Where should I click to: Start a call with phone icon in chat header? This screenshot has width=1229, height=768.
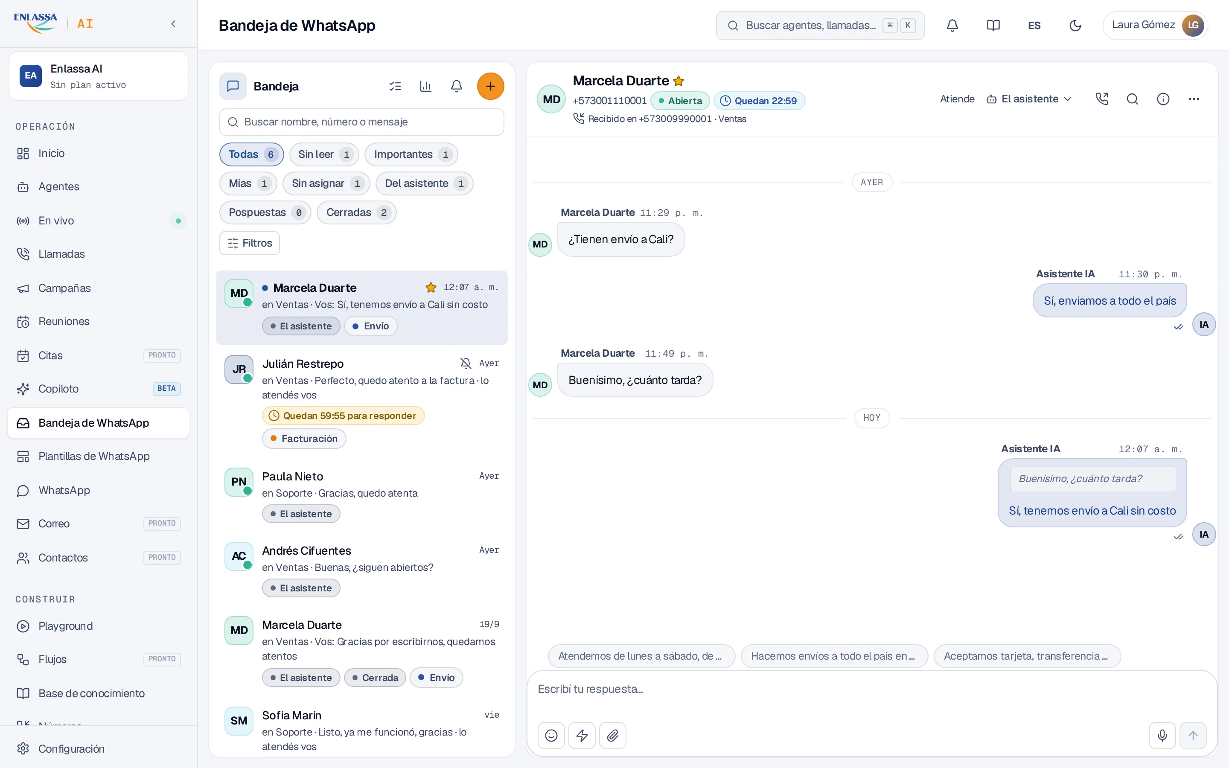(x=1101, y=99)
